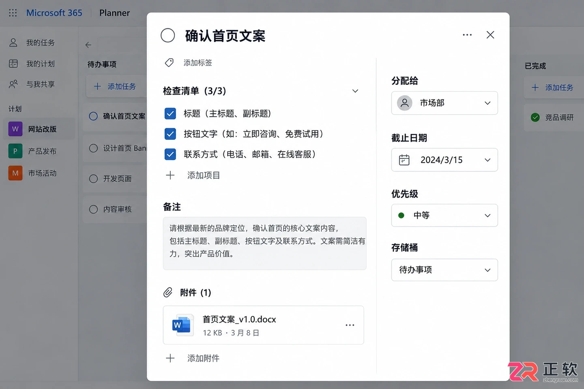Click the 我的任务 person icon in sidebar
The image size is (584, 389).
tap(13, 43)
